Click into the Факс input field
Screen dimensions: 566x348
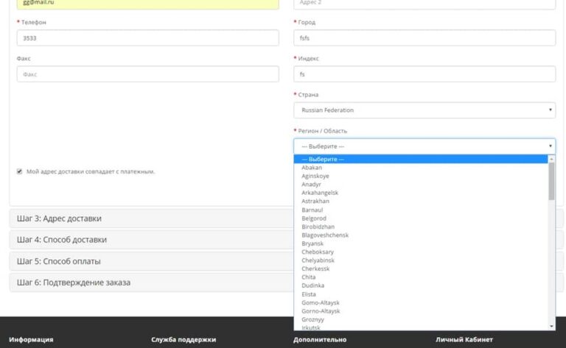[147, 74]
